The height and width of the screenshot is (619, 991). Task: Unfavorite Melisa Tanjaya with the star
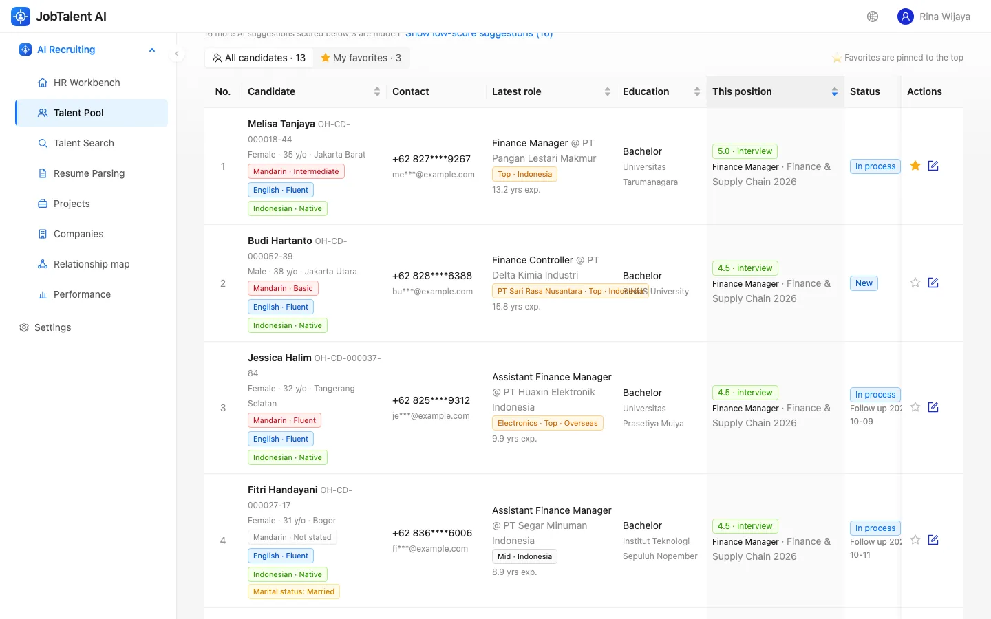[x=915, y=166]
